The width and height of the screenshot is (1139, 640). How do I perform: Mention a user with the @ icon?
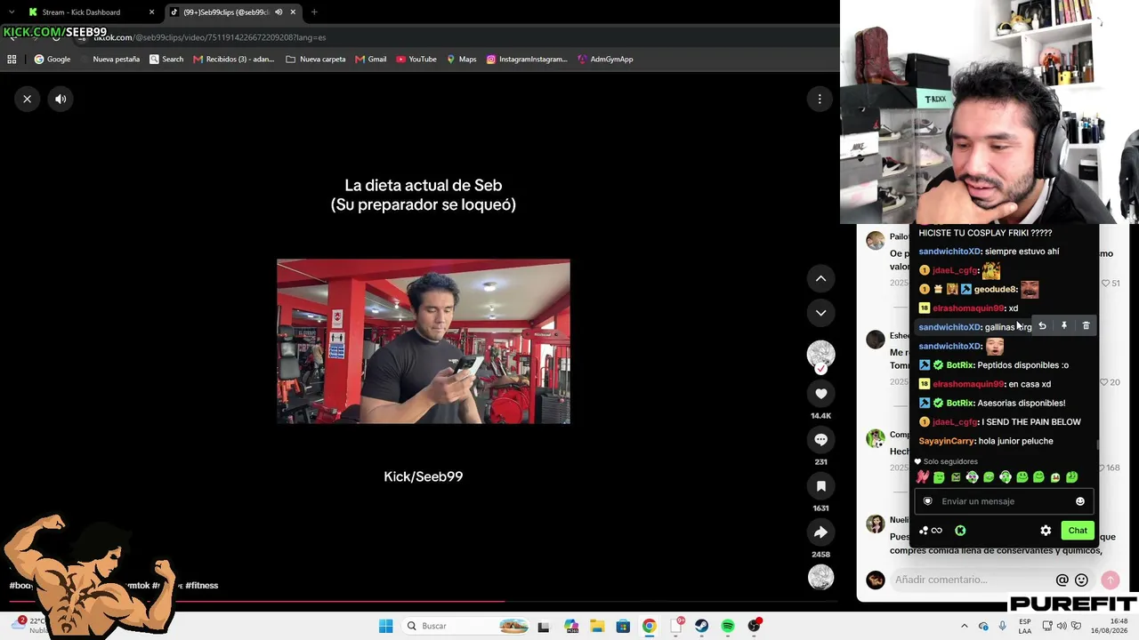click(1062, 580)
